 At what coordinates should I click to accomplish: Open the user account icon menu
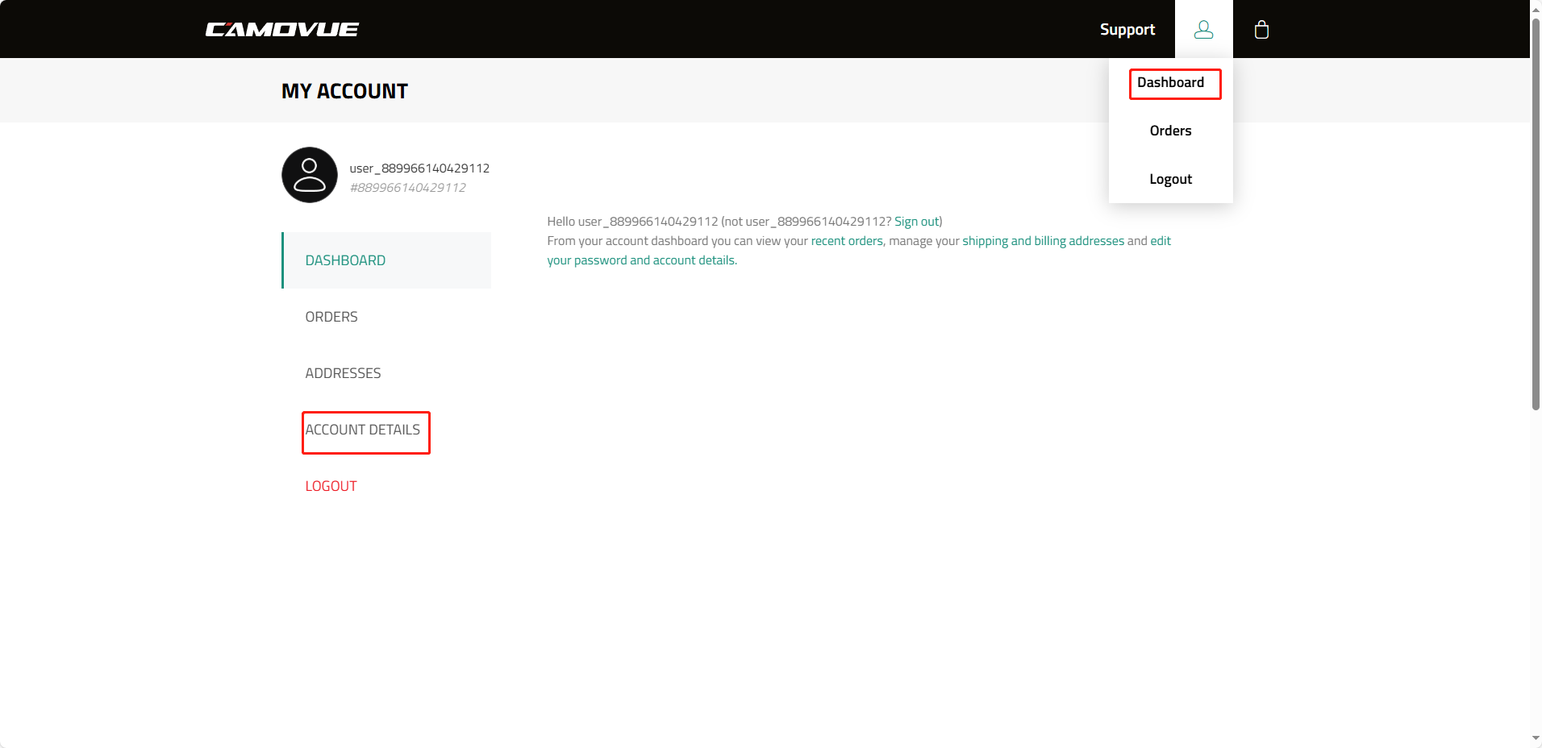click(1203, 29)
